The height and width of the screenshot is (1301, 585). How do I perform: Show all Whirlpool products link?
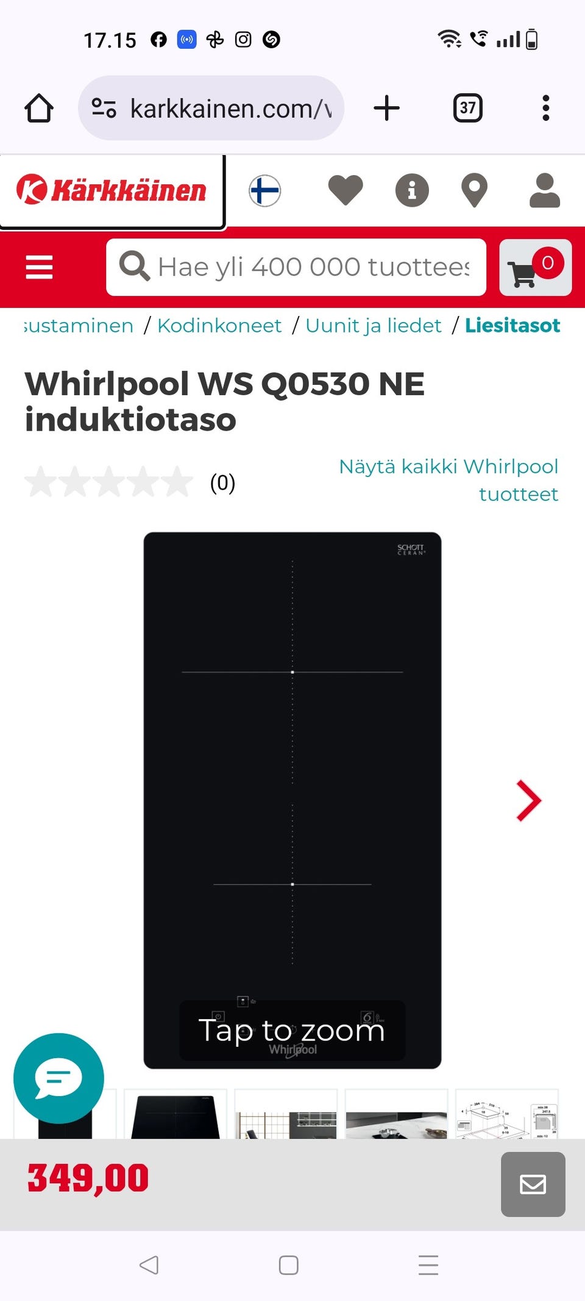point(448,480)
